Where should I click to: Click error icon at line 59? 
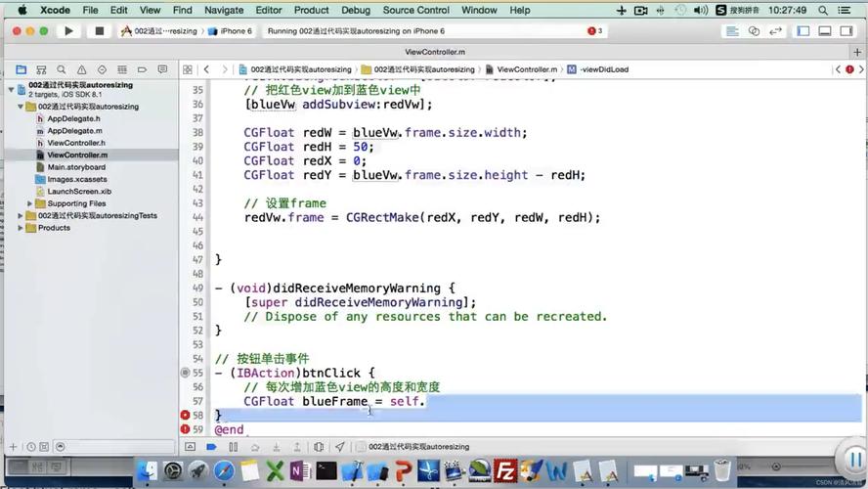[x=185, y=429]
